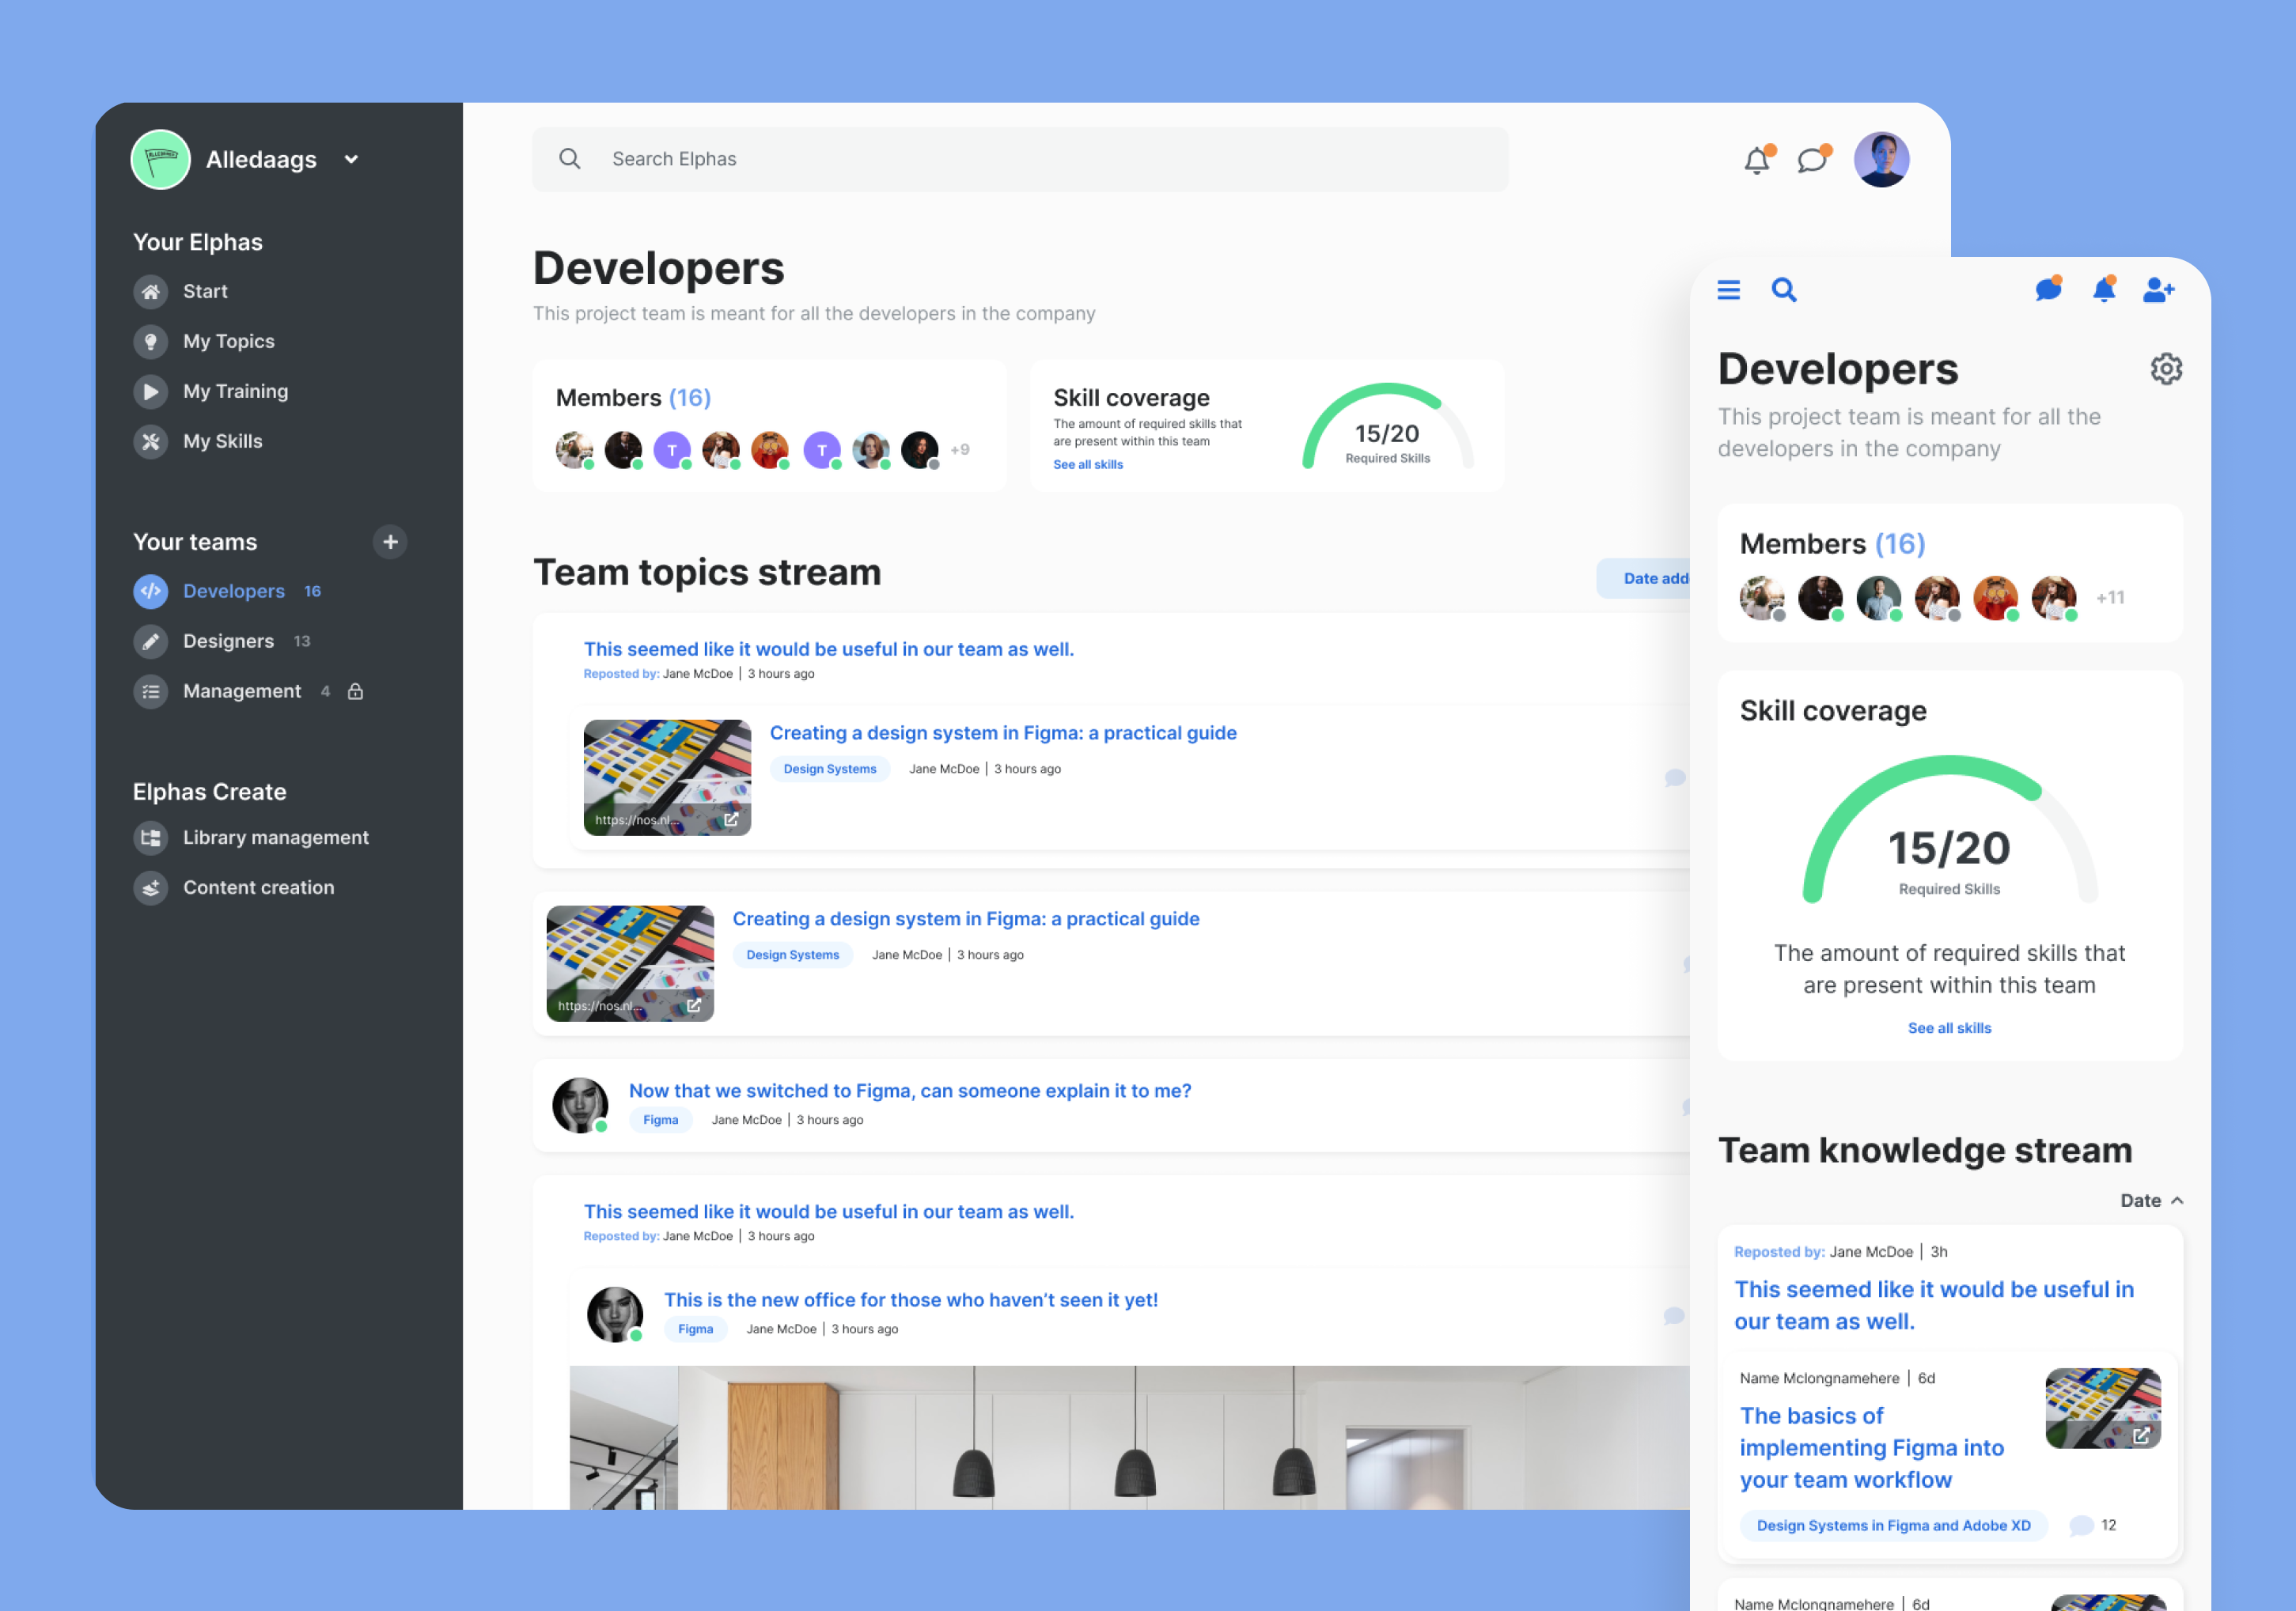Add a new team with plus icon
2296x1611 pixels.
(390, 542)
